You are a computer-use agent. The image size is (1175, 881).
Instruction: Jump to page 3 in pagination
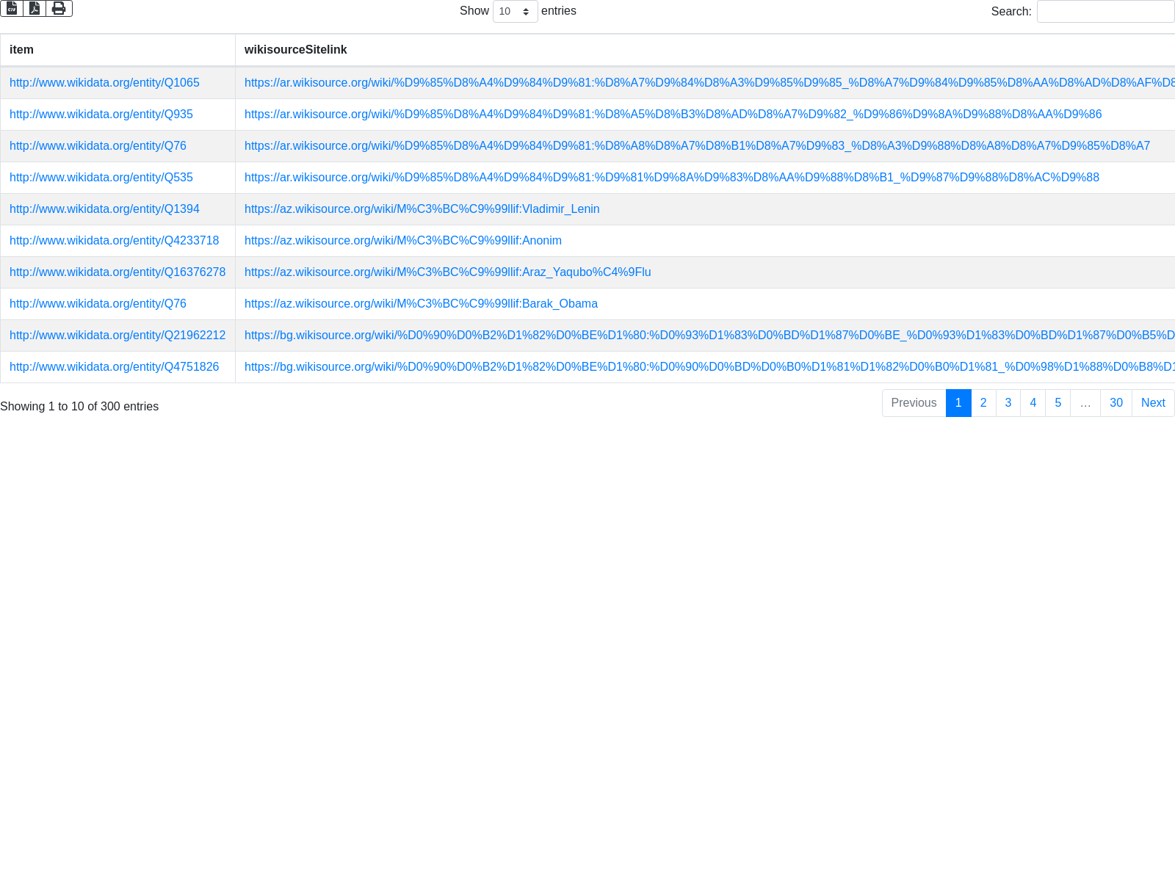1008,403
